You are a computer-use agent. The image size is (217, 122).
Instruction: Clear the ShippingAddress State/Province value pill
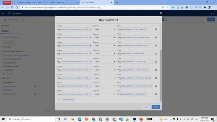tap(151, 86)
